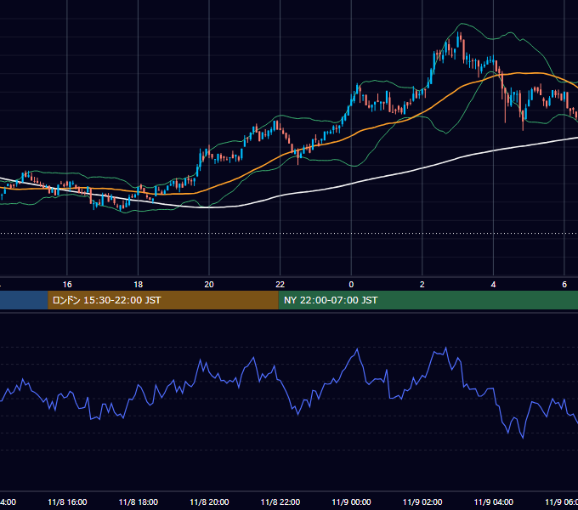The image size is (578, 510).
Task: Select hour label 22 on upper axis
Action: (x=280, y=285)
